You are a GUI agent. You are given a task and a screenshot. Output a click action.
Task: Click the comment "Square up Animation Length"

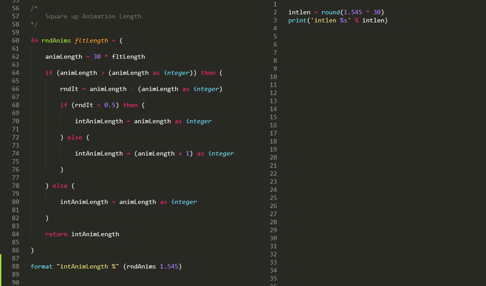point(93,17)
